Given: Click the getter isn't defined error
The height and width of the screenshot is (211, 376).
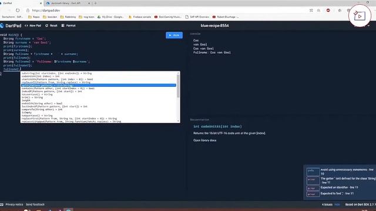Looking at the screenshot, I should 341,181.
